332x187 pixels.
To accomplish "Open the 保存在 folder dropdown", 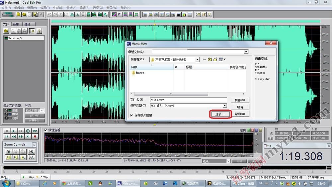I will tap(197, 60).
